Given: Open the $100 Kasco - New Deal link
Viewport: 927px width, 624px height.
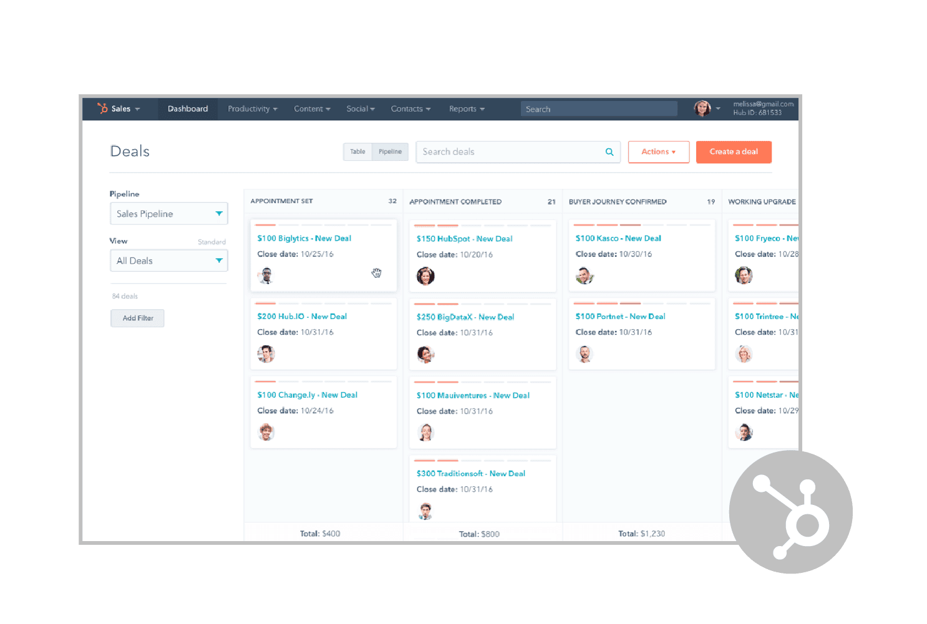Looking at the screenshot, I should pyautogui.click(x=618, y=238).
